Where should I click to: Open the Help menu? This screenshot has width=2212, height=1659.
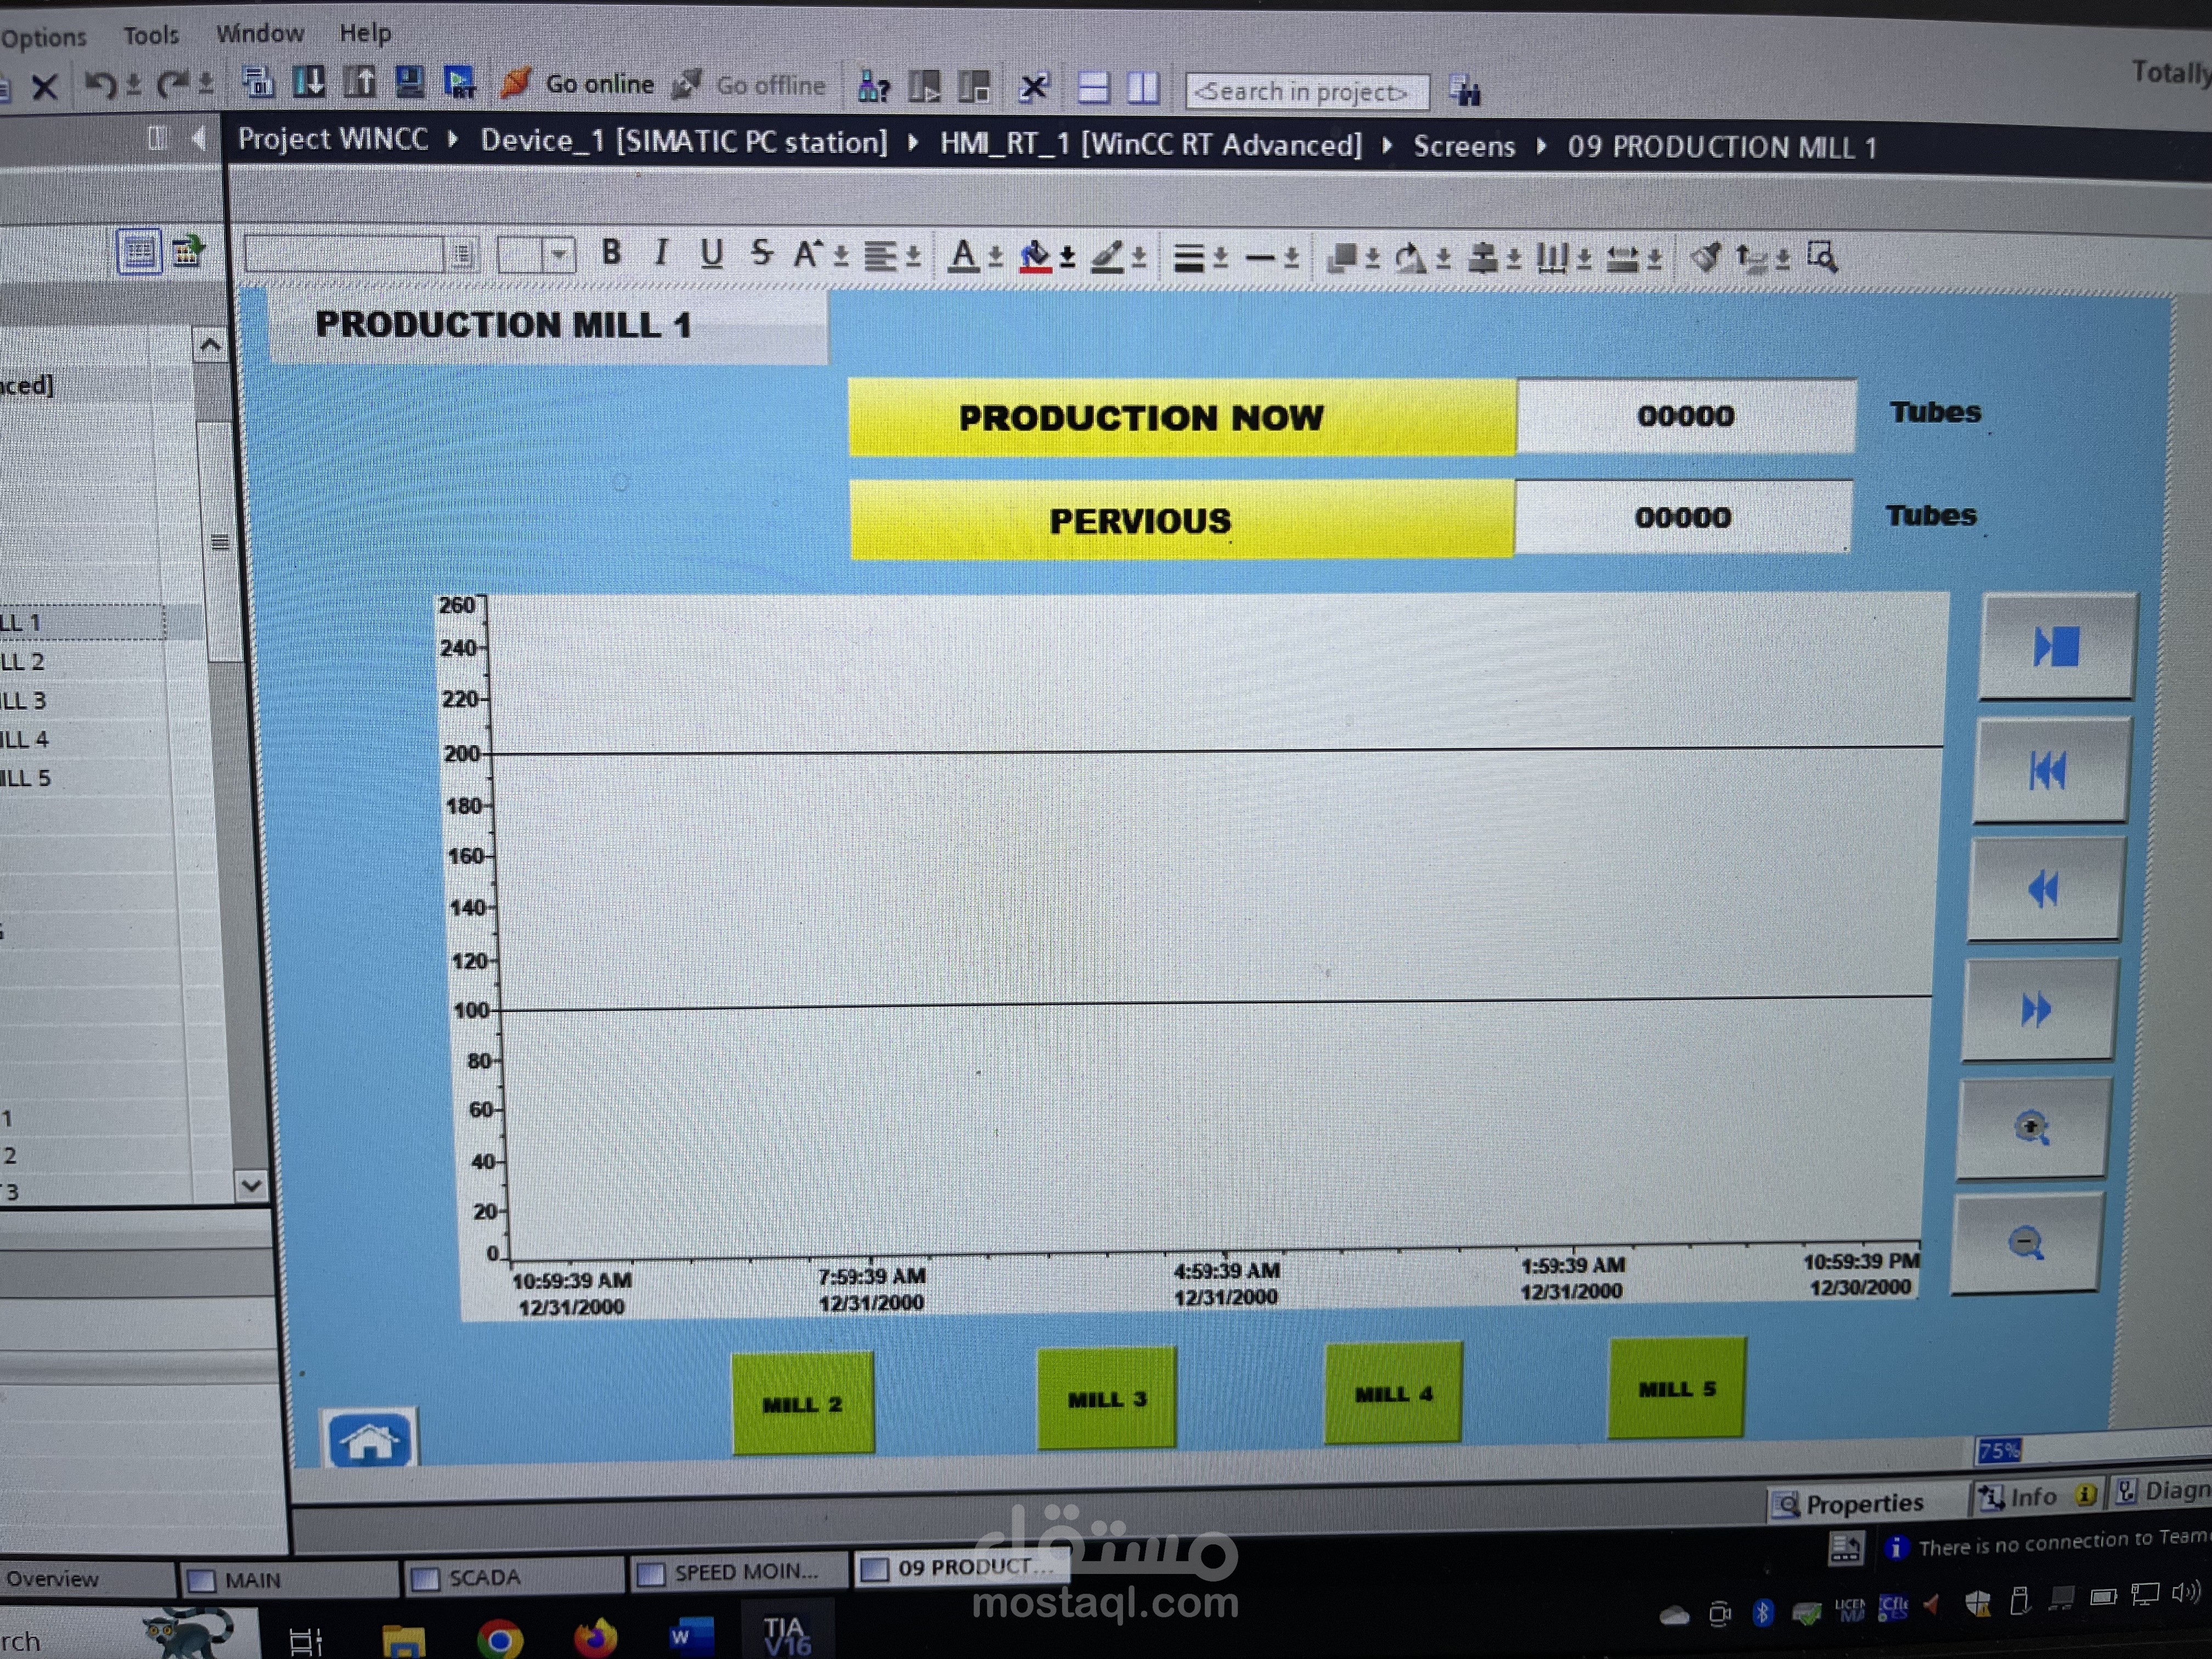pos(365,33)
